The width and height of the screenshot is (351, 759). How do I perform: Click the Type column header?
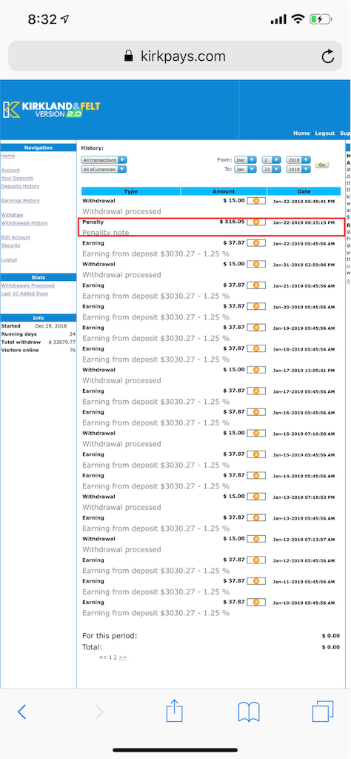(x=131, y=191)
